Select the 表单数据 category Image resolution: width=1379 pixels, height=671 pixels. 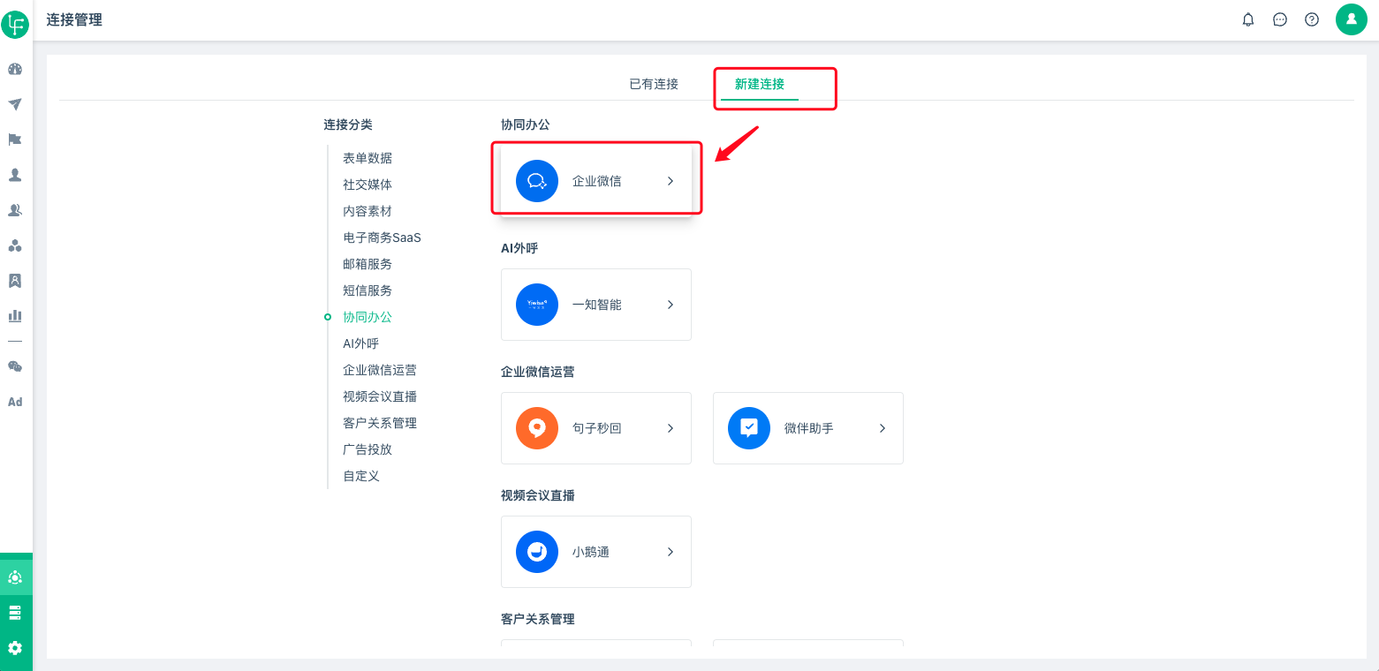coord(367,158)
